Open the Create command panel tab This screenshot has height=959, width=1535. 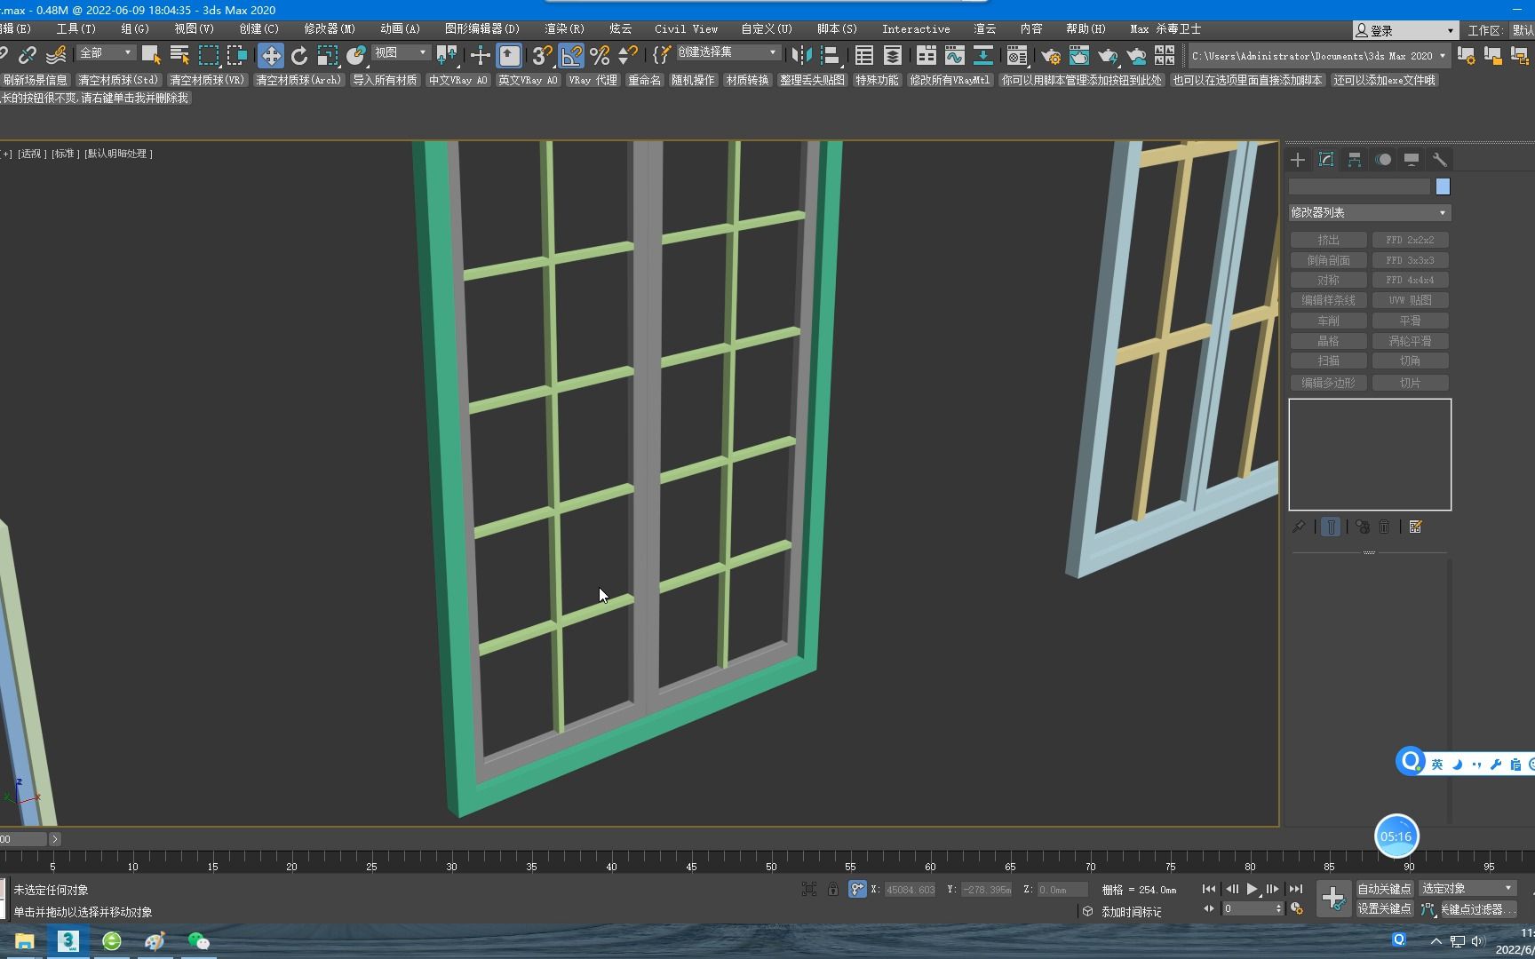1298,160
